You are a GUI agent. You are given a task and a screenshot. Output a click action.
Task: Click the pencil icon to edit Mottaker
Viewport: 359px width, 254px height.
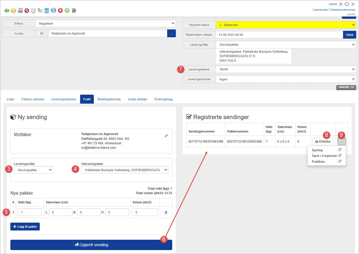[166, 136]
